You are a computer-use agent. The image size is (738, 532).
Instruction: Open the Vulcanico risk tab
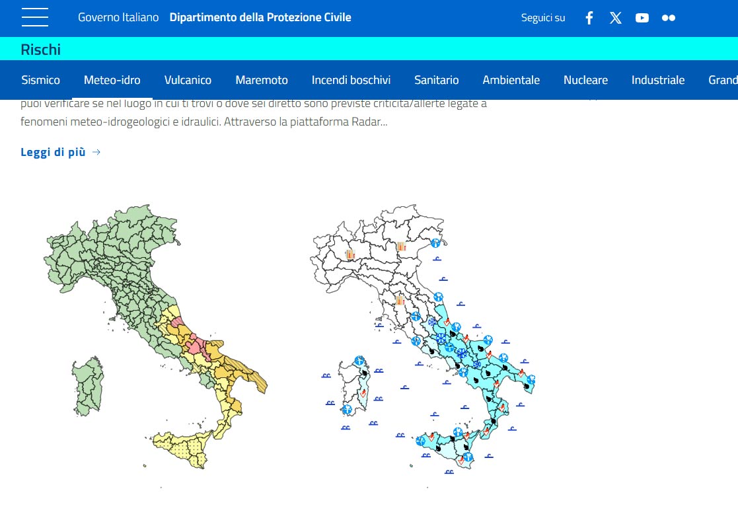pyautogui.click(x=188, y=80)
